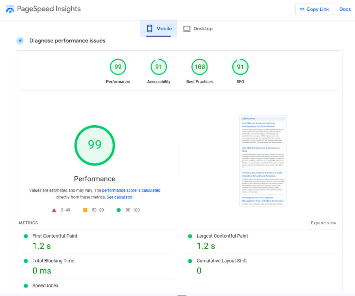Click the Diagnose performance issues radar icon
The image size is (355, 296).
(x=20, y=41)
